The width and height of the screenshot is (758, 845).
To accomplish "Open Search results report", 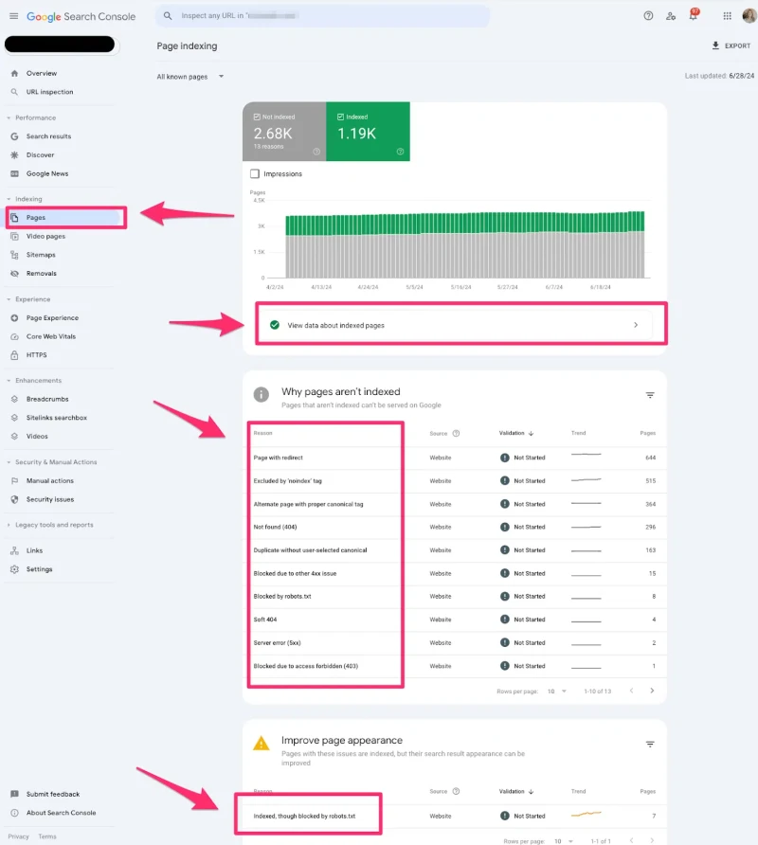I will coord(48,136).
